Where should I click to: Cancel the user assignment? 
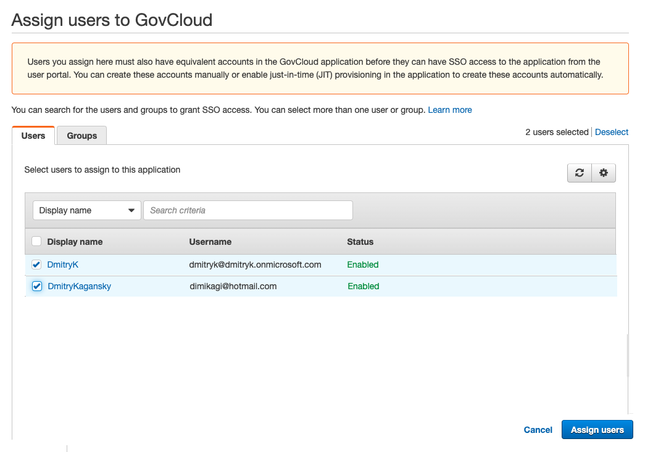(x=538, y=430)
